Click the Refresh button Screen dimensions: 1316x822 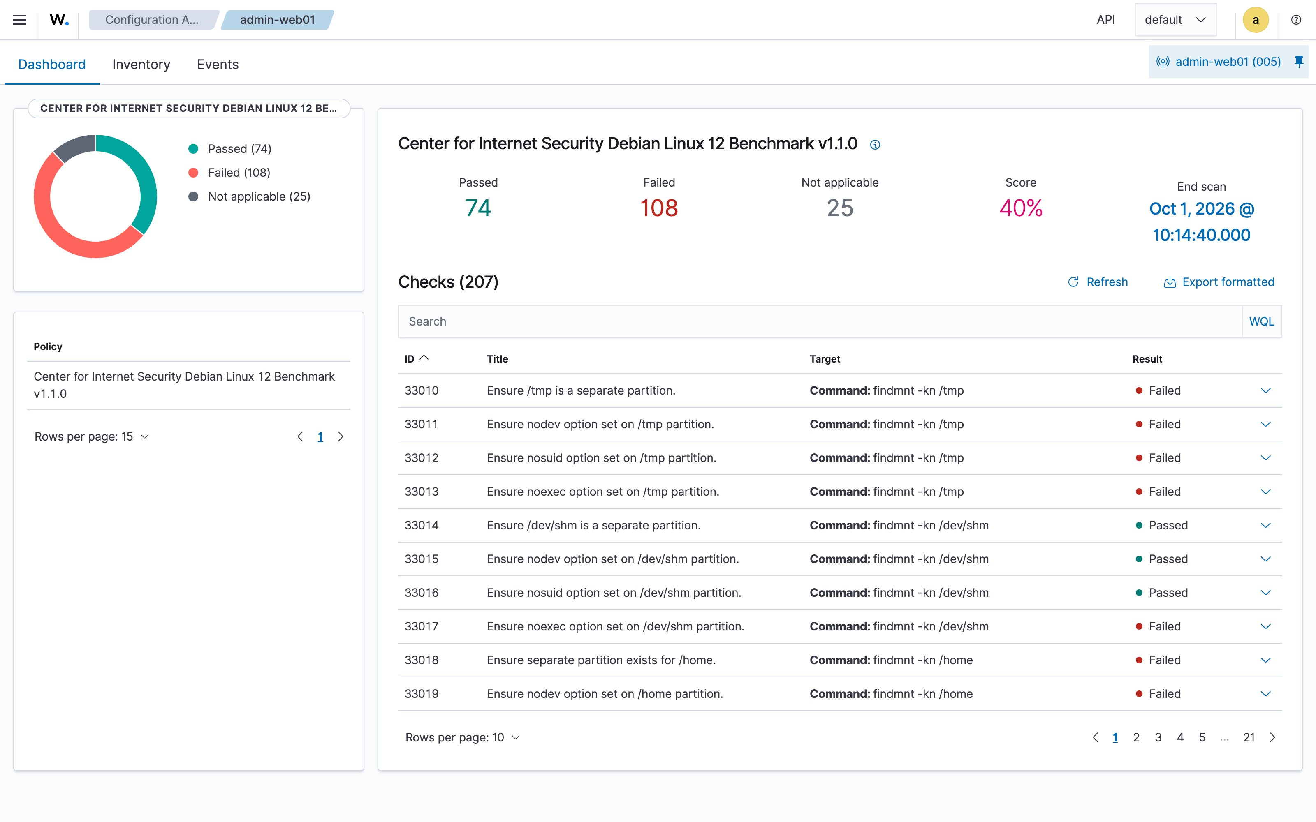[x=1098, y=282]
